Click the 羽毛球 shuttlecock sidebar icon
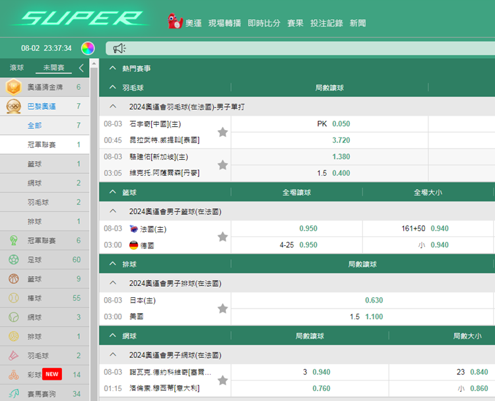 pyautogui.click(x=14, y=355)
